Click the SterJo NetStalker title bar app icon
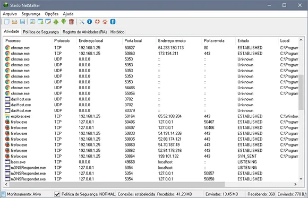The image size is (308, 198). (6, 5)
